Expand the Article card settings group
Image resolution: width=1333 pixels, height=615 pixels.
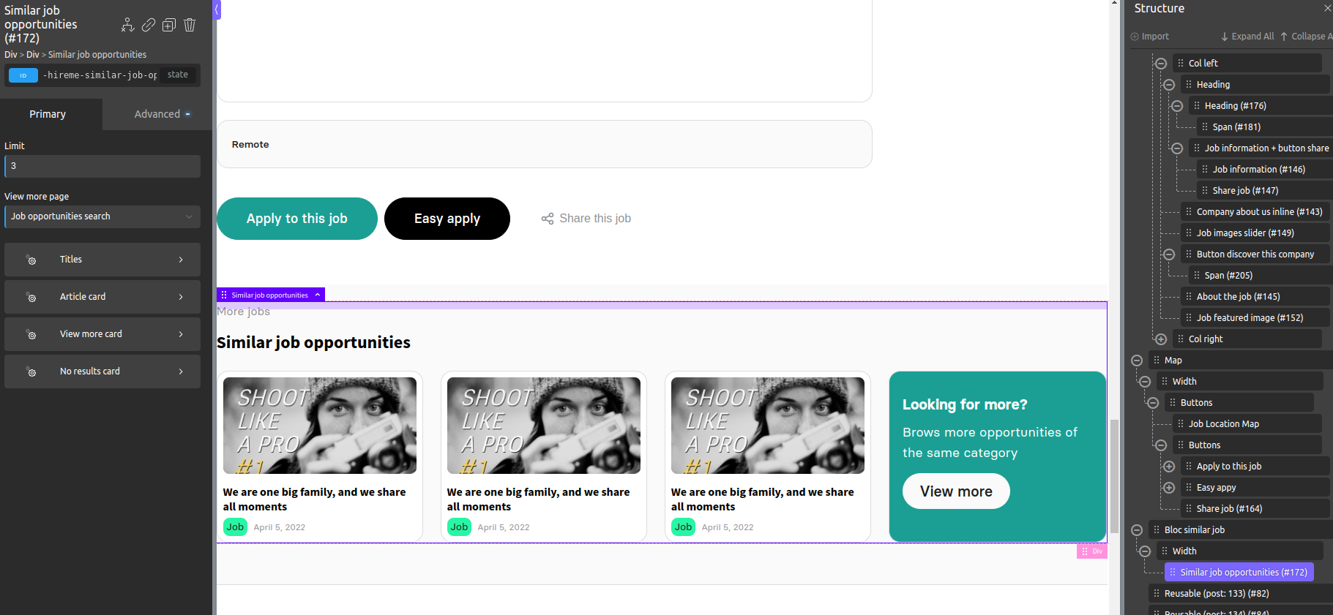click(x=102, y=297)
